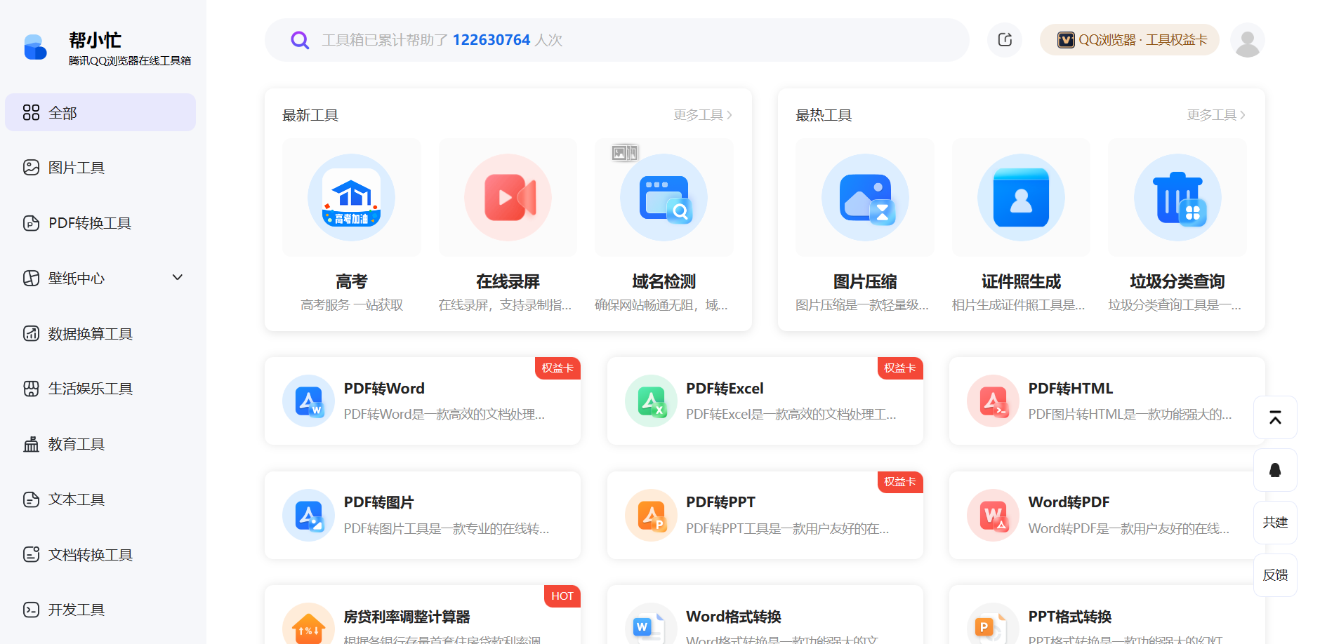Click the PDF转图片 blue icon
The width and height of the screenshot is (1320, 644).
309,516
